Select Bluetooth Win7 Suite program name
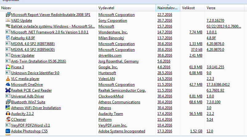Screen dimensions: 247x137 coord(28,102)
